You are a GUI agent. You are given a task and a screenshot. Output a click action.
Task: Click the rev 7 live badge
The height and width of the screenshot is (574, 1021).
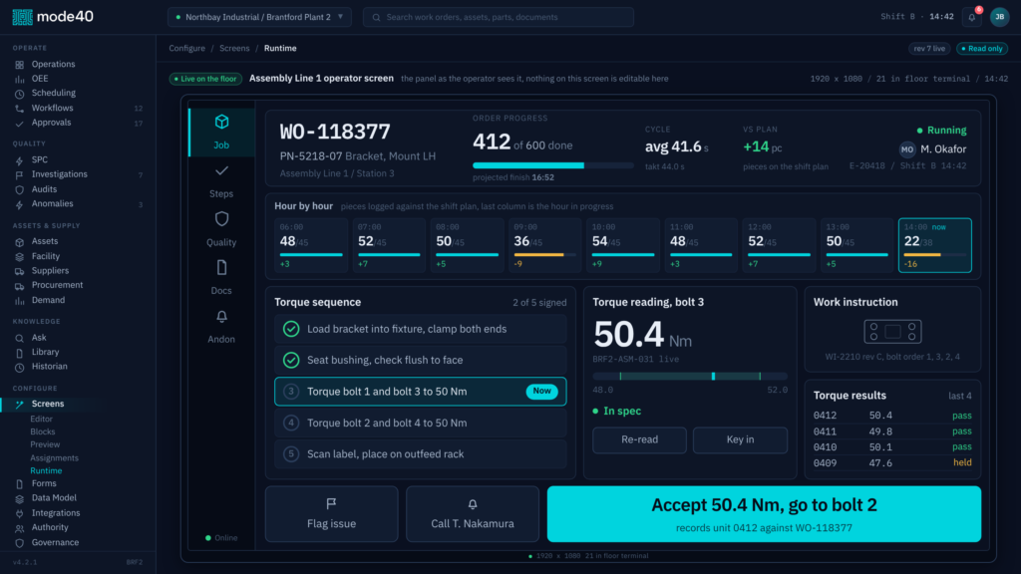click(929, 49)
